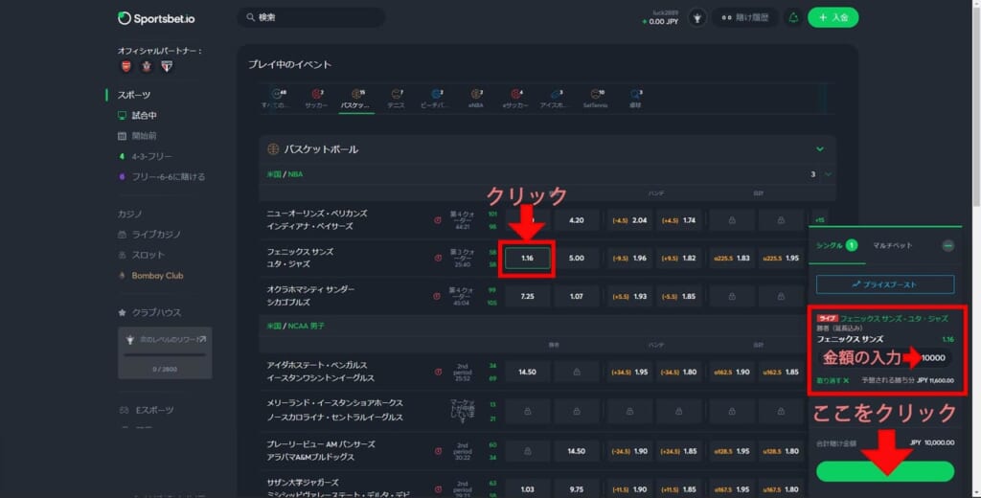Click 試合中 monitor icon in sidebar

(122, 116)
